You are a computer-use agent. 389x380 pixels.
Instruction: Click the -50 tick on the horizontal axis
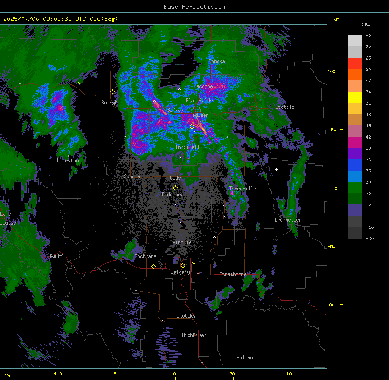coord(115,374)
